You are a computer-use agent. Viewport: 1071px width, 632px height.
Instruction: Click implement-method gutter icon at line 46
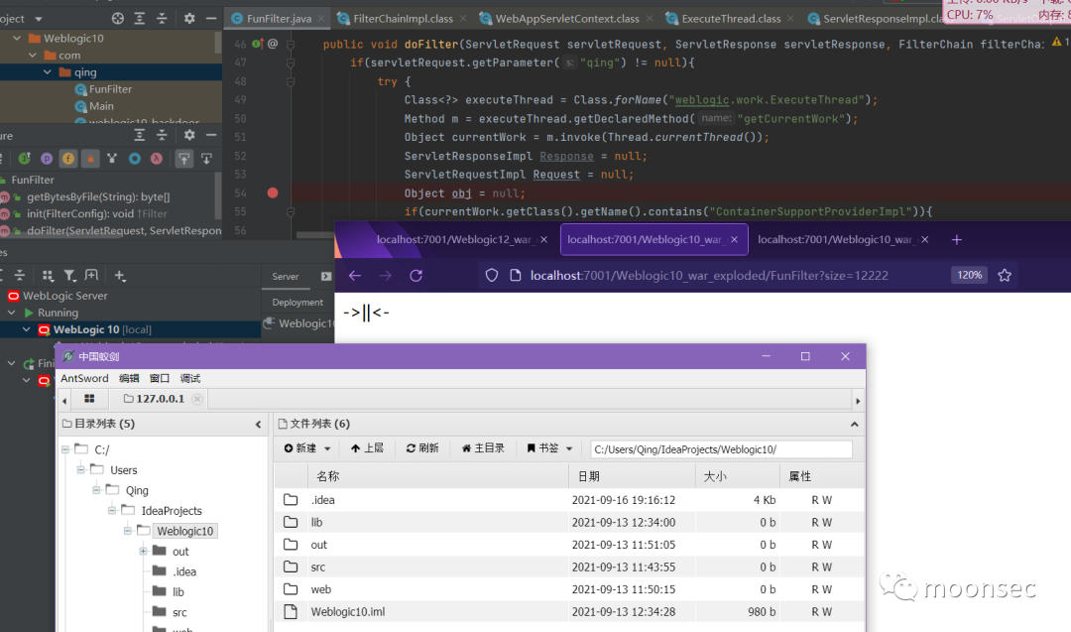(x=258, y=44)
